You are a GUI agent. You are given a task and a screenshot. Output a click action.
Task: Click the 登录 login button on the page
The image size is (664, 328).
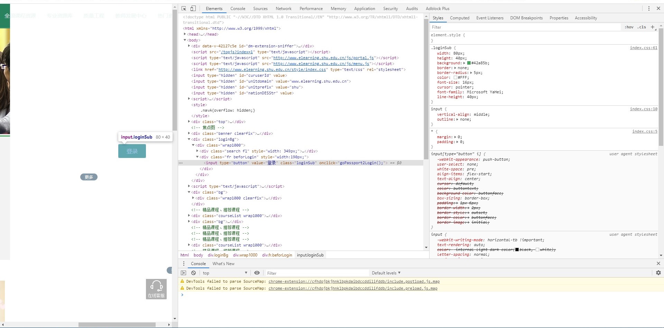pyautogui.click(x=132, y=151)
